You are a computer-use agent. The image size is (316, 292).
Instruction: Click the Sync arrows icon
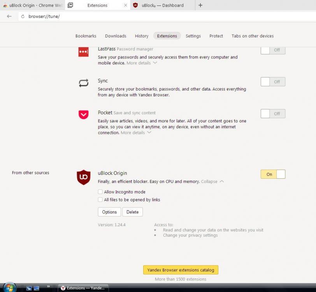83,83
